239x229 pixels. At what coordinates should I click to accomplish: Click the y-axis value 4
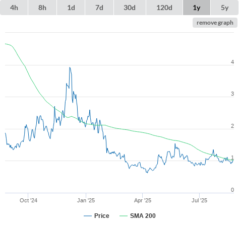(x=232, y=62)
